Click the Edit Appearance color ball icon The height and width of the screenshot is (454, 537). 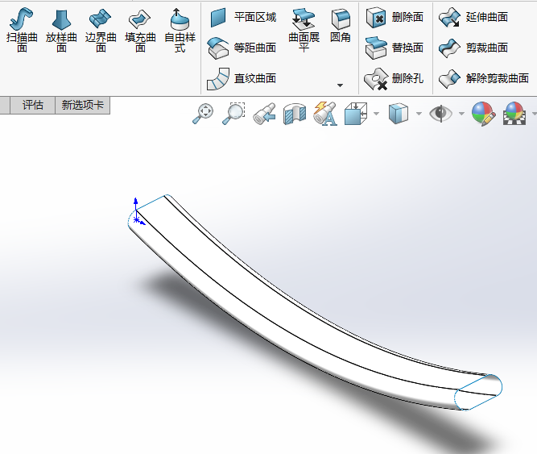point(484,114)
